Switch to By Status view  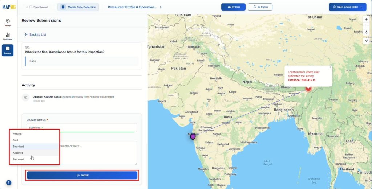click(260, 7)
